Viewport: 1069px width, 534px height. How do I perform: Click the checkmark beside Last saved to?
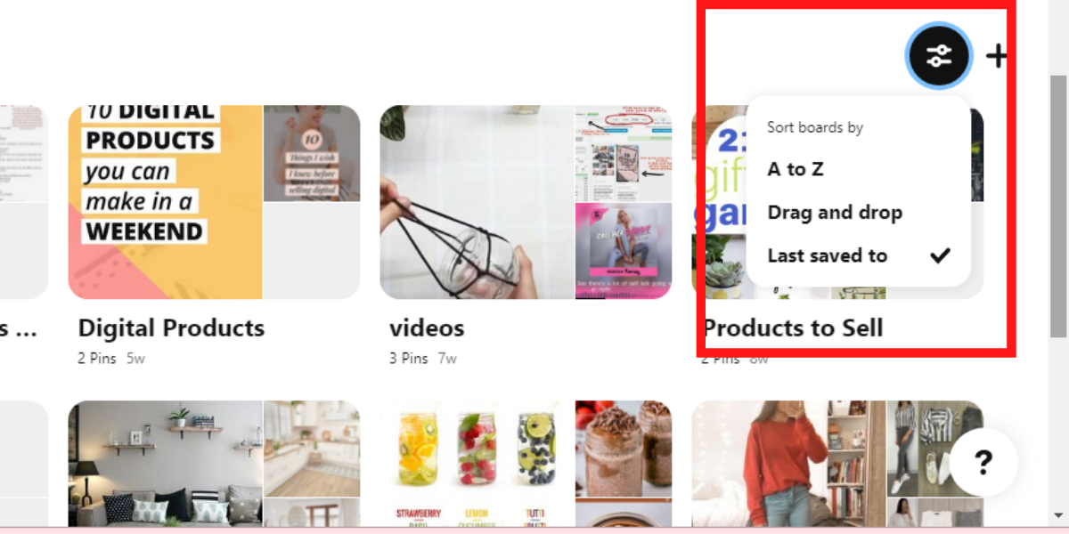[x=940, y=255]
